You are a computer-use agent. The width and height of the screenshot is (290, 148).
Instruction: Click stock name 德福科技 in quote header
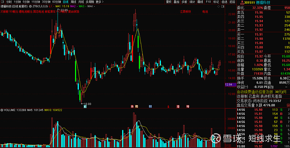click(x=263, y=3)
